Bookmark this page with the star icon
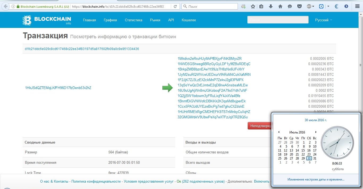363x189 pixels. (x=253, y=6)
